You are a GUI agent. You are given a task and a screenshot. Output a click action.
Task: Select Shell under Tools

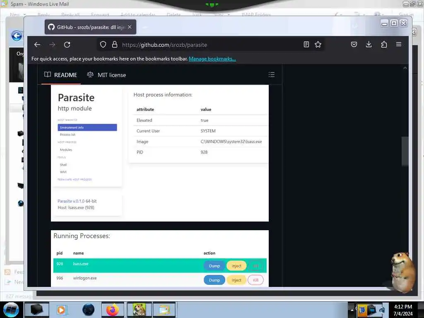coord(63,165)
